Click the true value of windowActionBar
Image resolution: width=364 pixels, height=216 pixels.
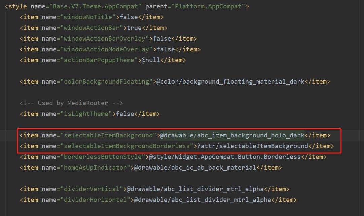click(x=134, y=28)
